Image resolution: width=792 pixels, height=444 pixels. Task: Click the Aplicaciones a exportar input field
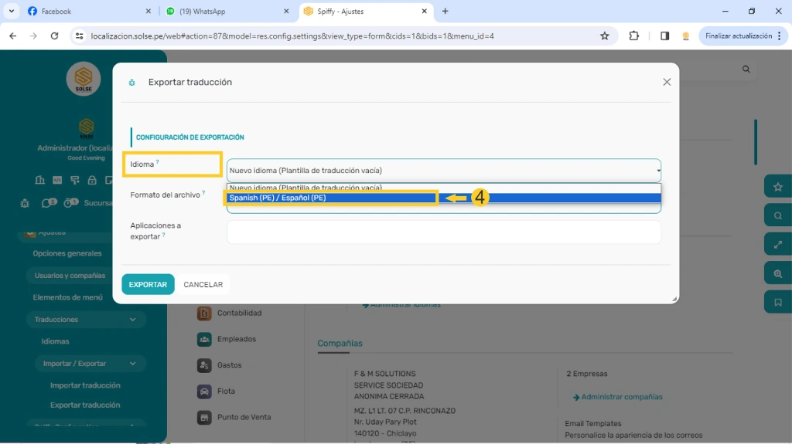443,232
